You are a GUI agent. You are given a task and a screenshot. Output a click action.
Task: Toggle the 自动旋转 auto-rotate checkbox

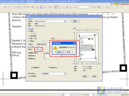point(32,68)
